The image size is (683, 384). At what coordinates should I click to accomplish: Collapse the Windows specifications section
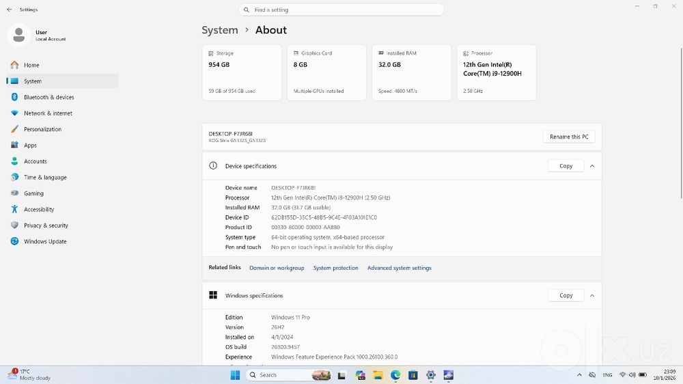(592, 296)
